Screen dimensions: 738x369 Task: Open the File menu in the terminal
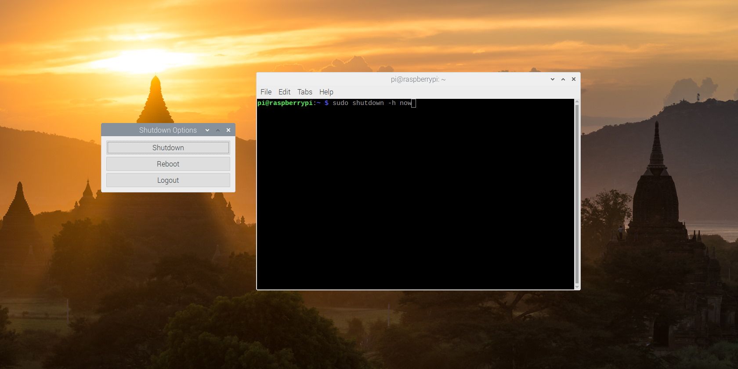click(266, 92)
